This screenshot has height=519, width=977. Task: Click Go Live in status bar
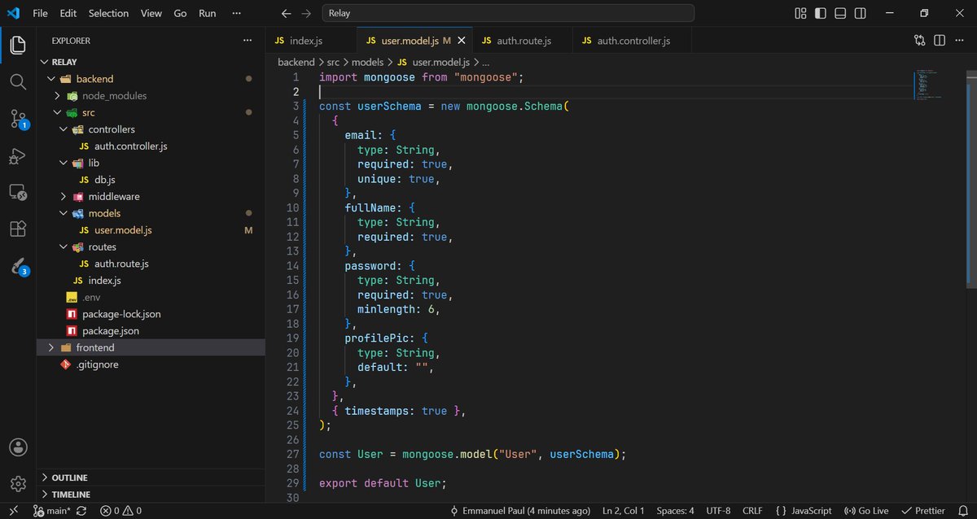click(x=865, y=511)
